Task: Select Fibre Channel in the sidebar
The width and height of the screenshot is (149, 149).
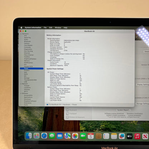Action: click(x=29, y=55)
